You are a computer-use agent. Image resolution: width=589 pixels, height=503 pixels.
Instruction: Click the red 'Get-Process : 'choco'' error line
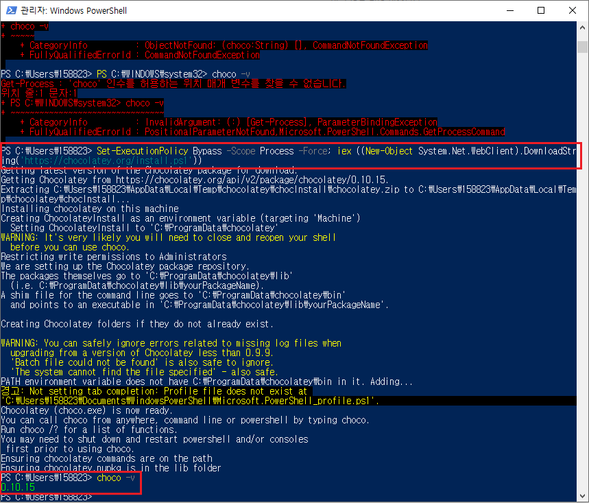coord(173,84)
